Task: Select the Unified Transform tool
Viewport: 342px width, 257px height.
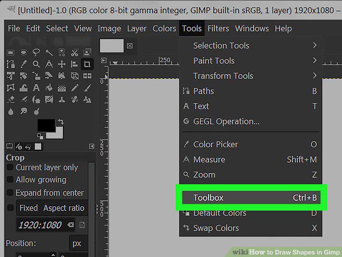Action: point(10,76)
